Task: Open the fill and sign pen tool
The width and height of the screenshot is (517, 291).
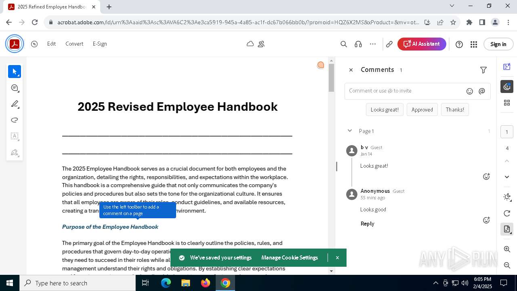Action: click(x=15, y=152)
